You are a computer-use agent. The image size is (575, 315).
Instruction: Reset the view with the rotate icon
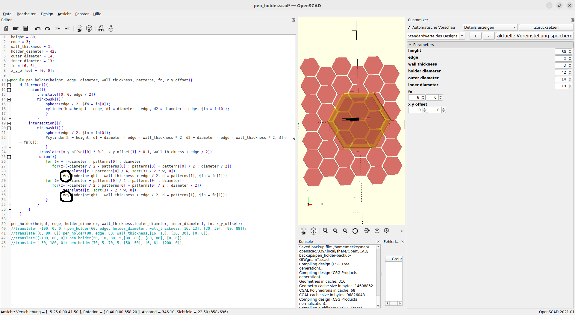click(x=355, y=231)
